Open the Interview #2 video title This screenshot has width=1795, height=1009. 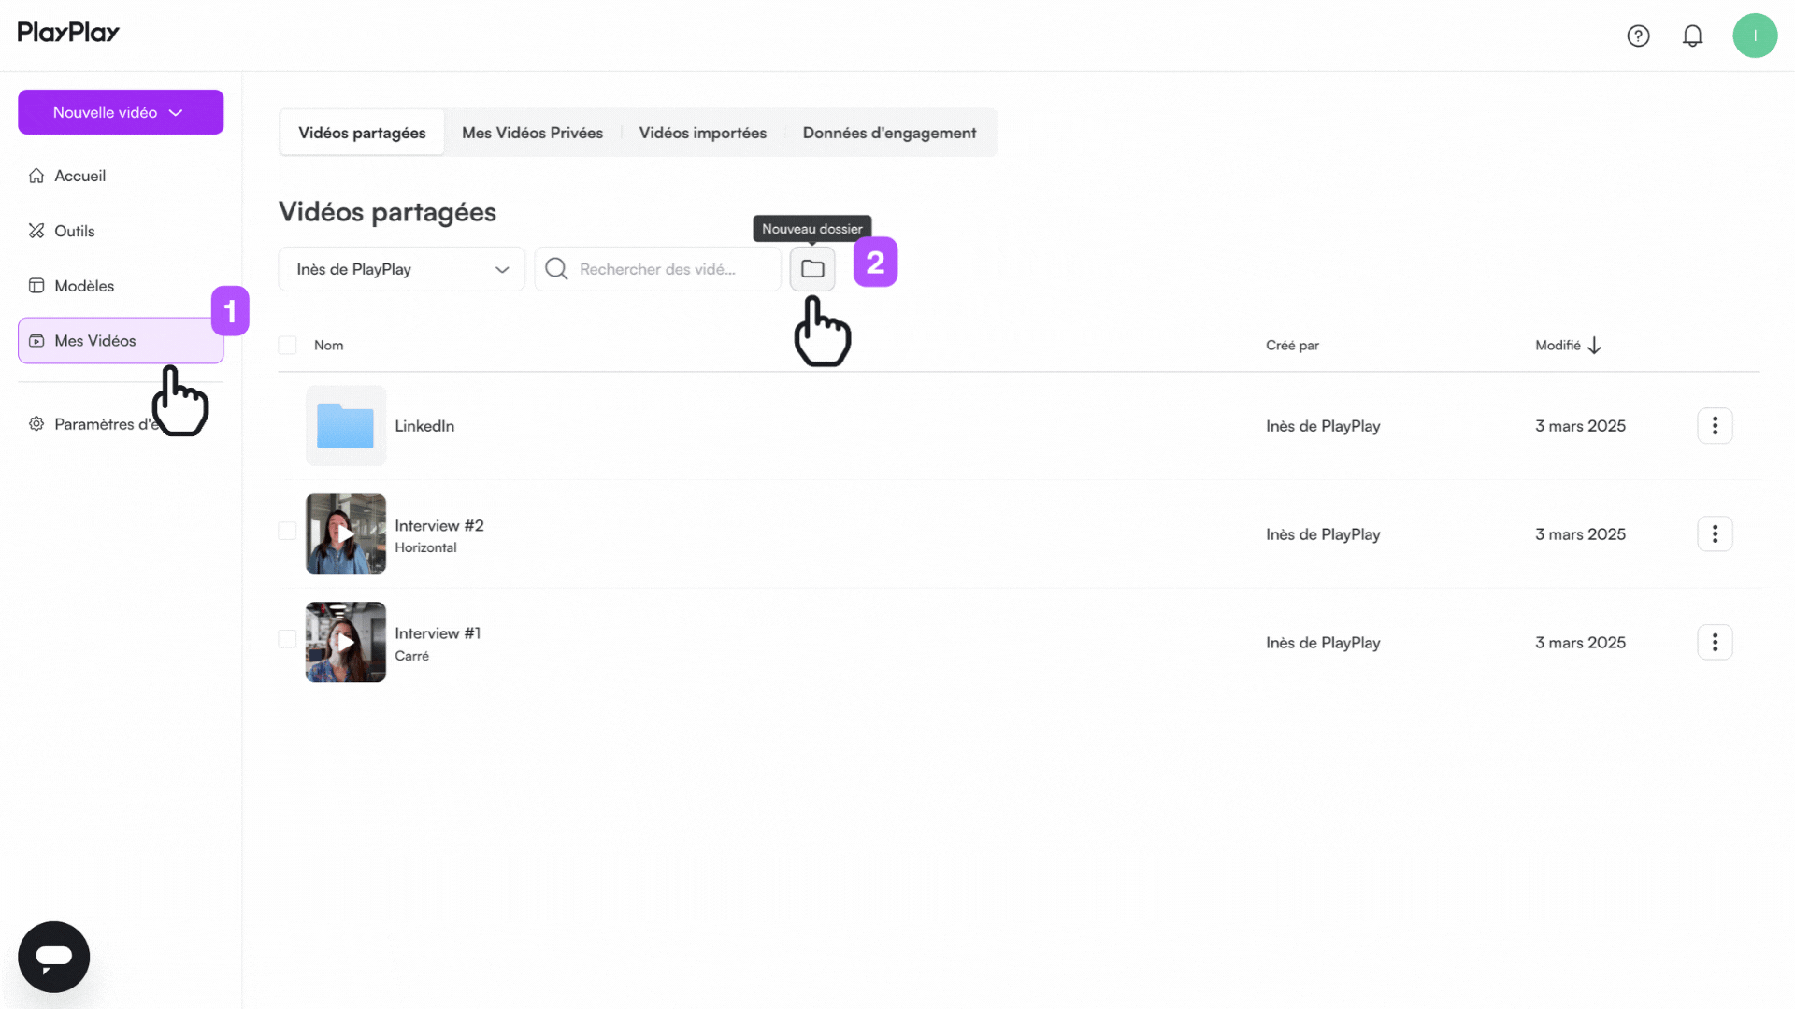438,525
